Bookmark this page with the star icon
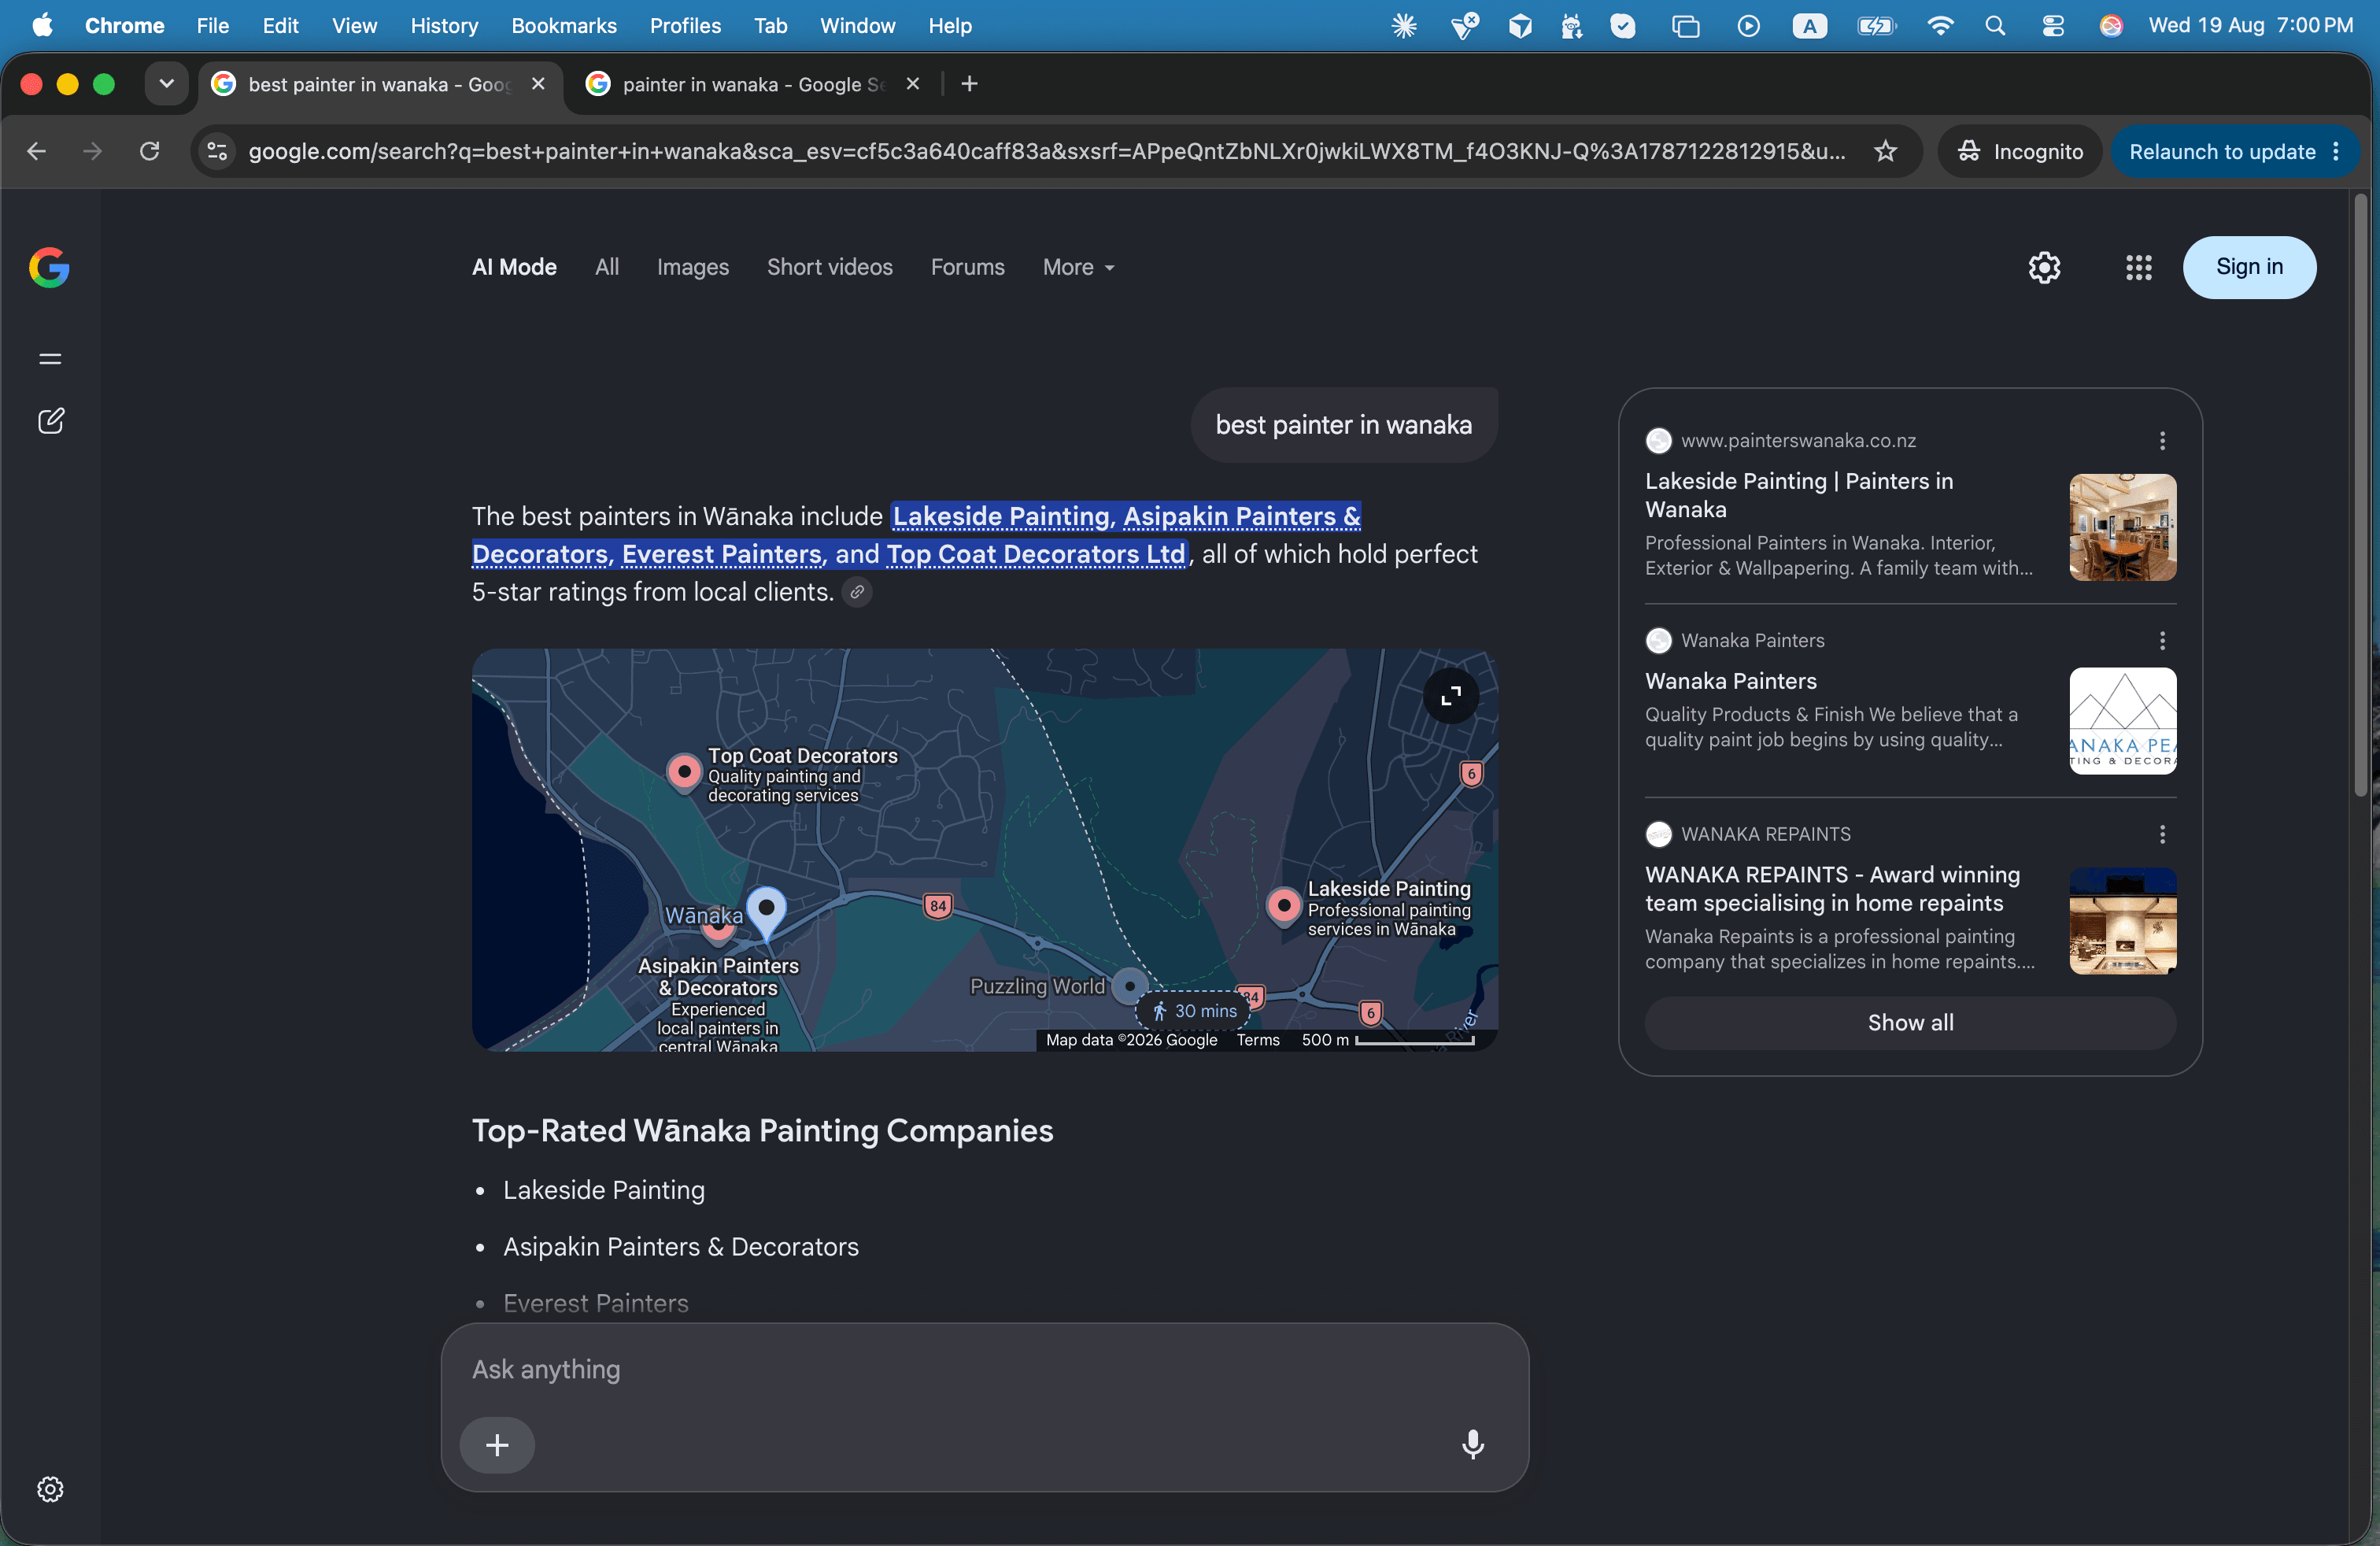Image resolution: width=2380 pixels, height=1546 pixels. [1885, 151]
